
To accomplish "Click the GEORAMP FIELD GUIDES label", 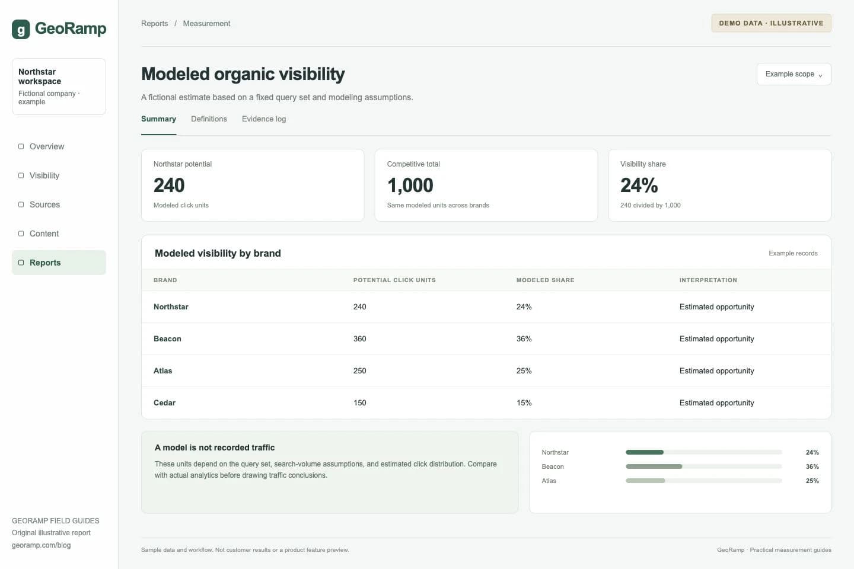I will (x=56, y=521).
